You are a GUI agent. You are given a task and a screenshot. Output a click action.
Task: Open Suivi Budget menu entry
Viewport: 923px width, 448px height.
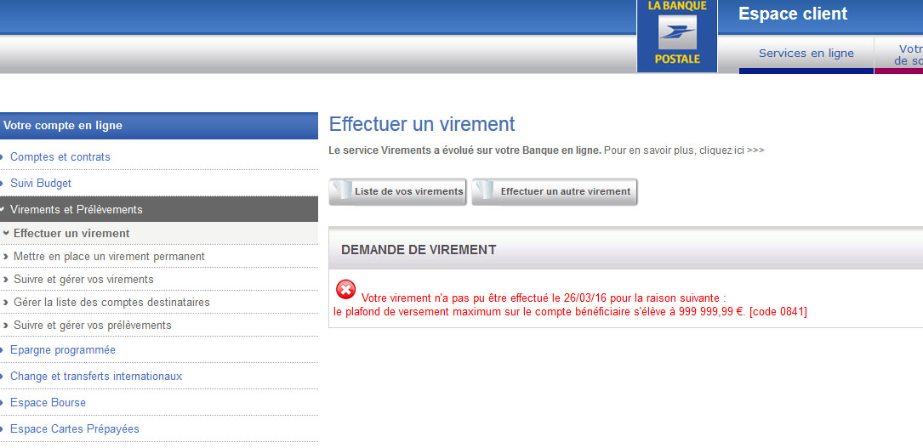41,184
